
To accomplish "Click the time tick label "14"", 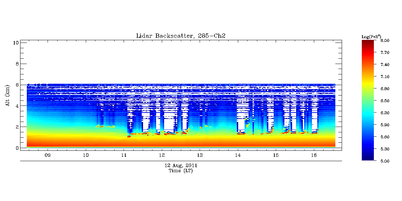I will 238,155.
